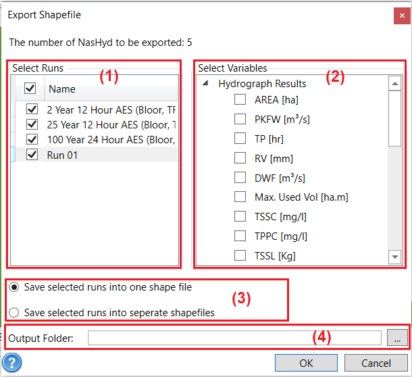Uncheck the 25 Year 12 Hour AES run

(31, 124)
